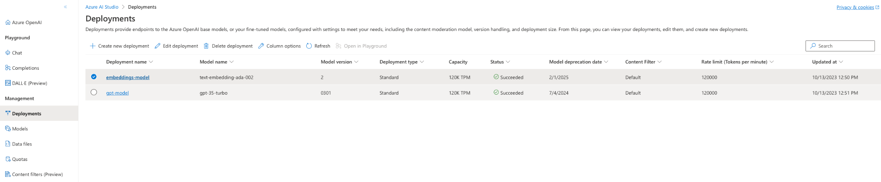Open the Quotas page from sidebar

pyautogui.click(x=19, y=159)
